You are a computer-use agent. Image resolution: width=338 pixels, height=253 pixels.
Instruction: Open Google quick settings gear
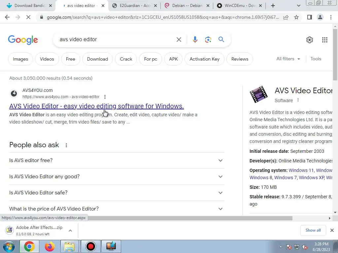(x=310, y=40)
